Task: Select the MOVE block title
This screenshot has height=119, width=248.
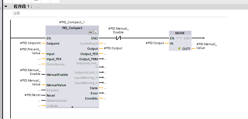Action: pos(180,33)
